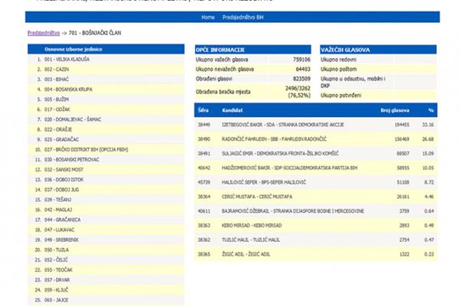Click the Šifra column header
459x306 pixels.
click(203, 110)
